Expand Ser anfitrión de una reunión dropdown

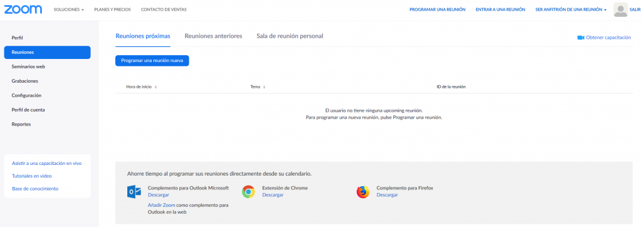571,10
